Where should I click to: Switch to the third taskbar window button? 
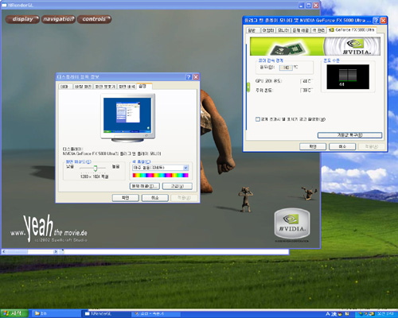pos(155,314)
